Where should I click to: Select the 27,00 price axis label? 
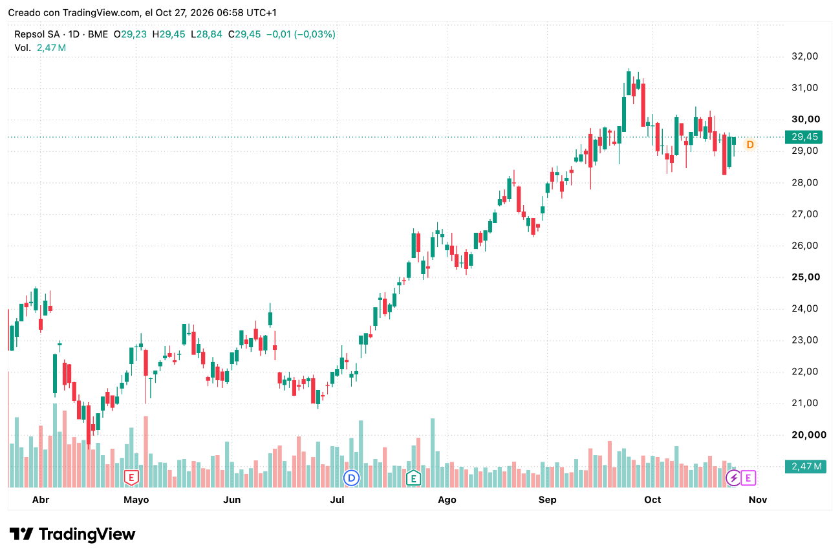click(x=805, y=214)
